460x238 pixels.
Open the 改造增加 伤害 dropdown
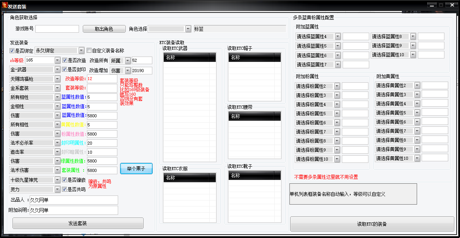(x=128, y=71)
